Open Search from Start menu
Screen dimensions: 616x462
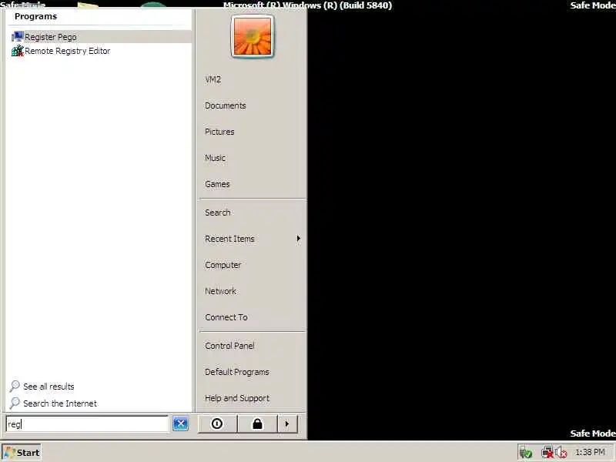pyautogui.click(x=218, y=213)
